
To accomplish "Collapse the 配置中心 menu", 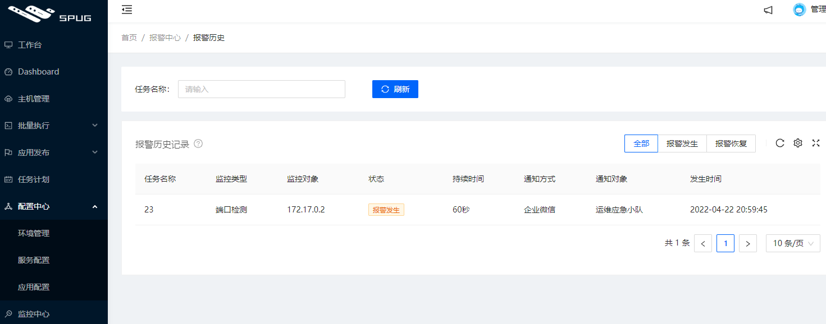I will pyautogui.click(x=34, y=206).
